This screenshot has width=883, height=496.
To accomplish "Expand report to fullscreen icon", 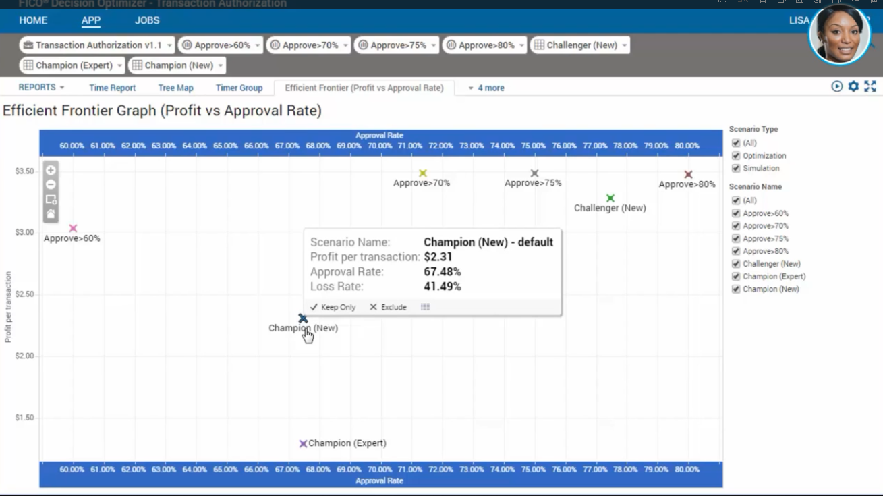I will (x=870, y=86).
